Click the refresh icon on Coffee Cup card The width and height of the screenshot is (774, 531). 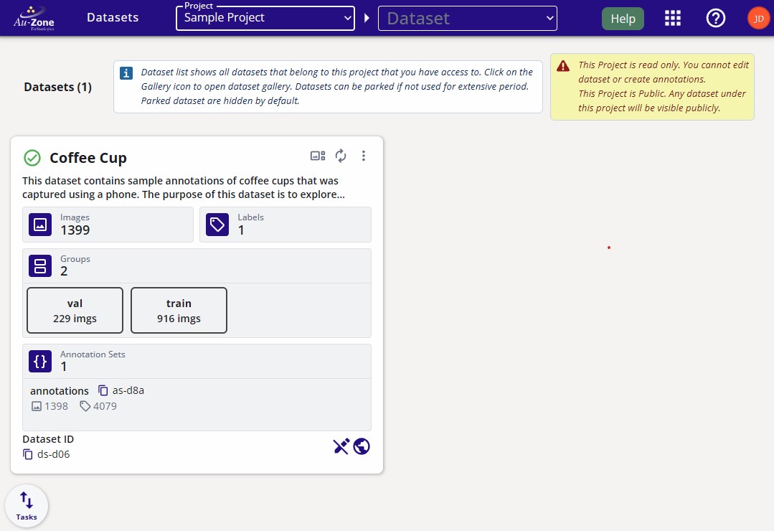(341, 156)
